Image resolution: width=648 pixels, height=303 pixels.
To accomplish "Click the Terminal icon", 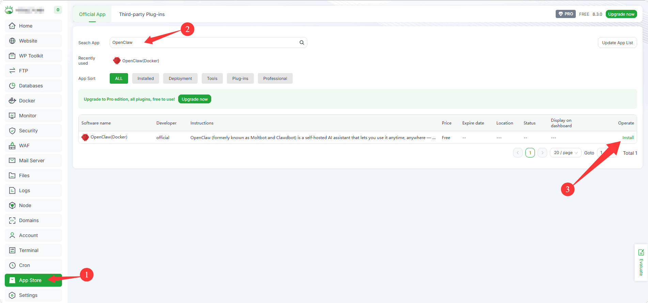I will coord(12,250).
